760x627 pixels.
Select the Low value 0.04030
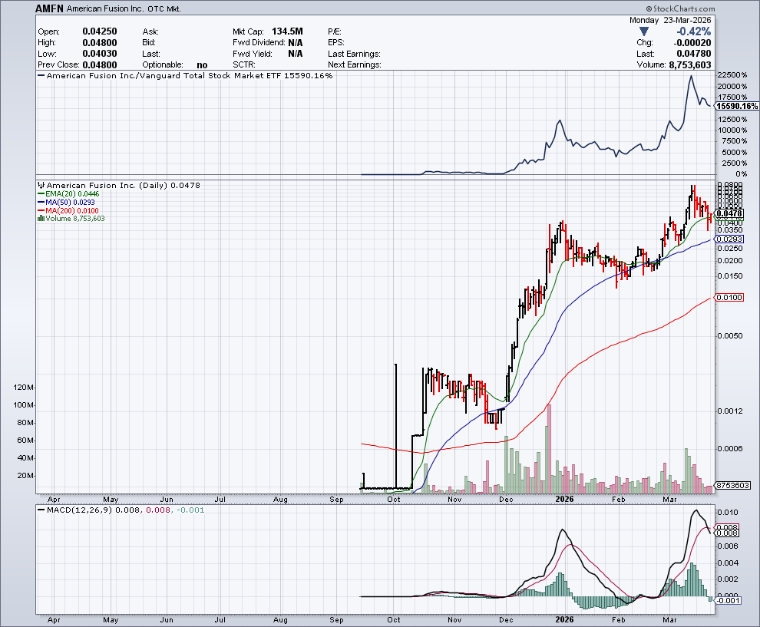[x=99, y=54]
